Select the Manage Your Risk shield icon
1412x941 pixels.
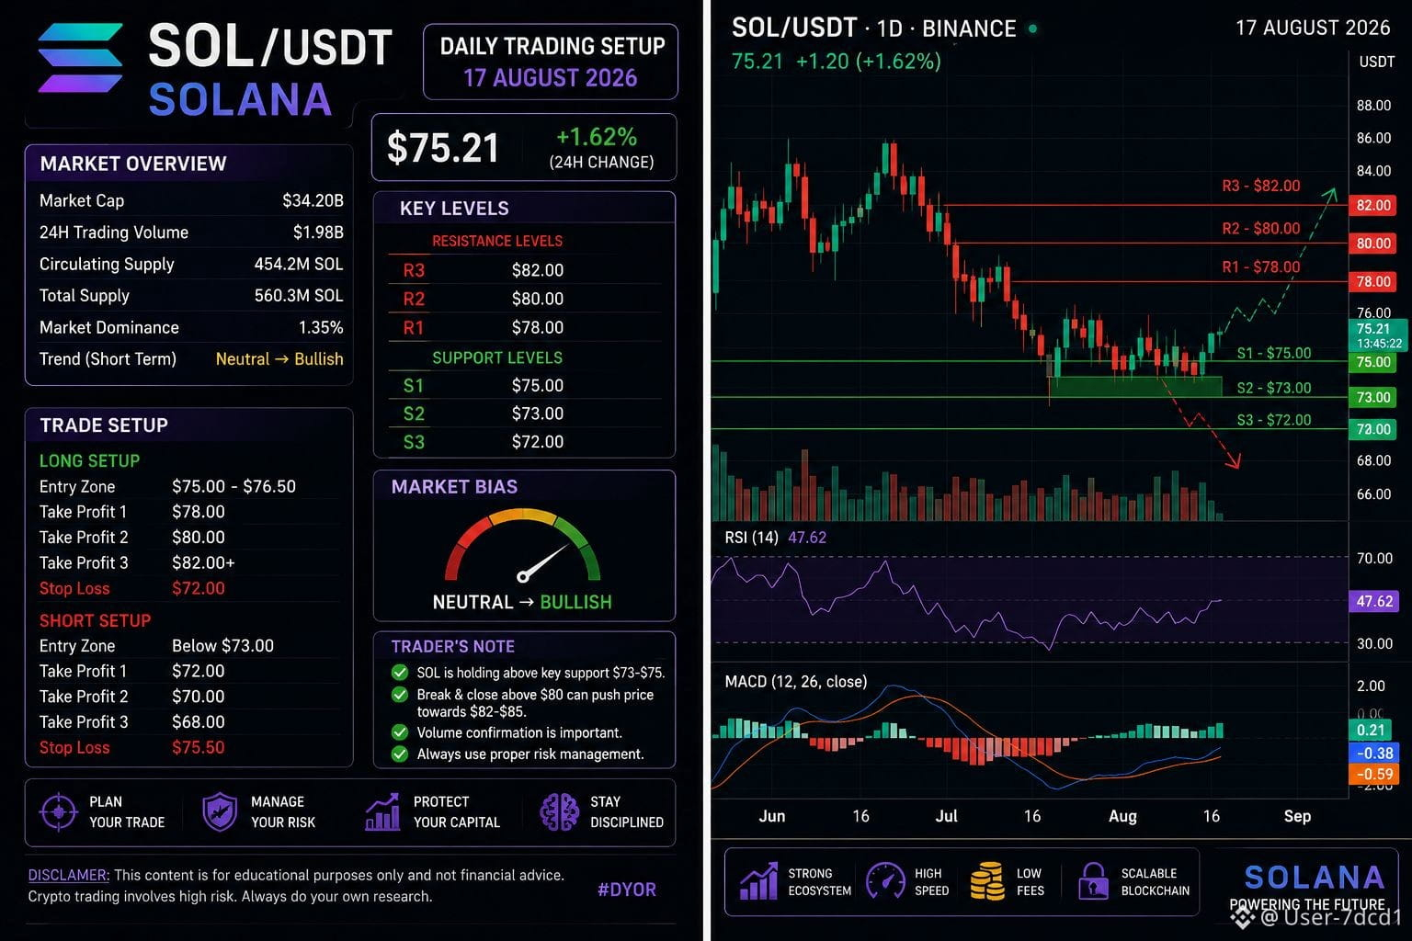(220, 812)
